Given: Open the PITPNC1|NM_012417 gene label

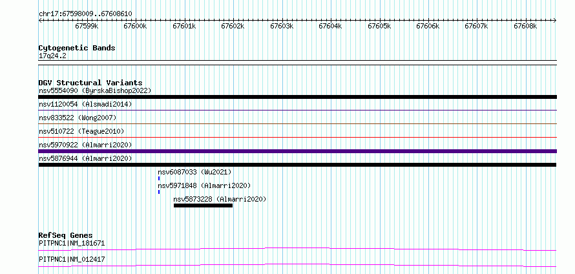Looking at the screenshot, I should (72, 259).
